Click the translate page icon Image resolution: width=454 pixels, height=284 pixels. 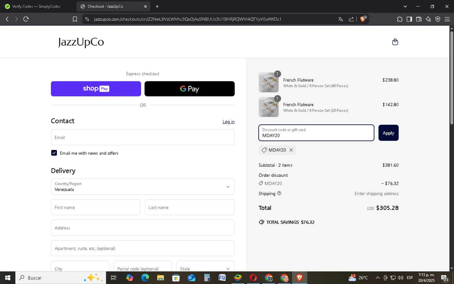340,19
